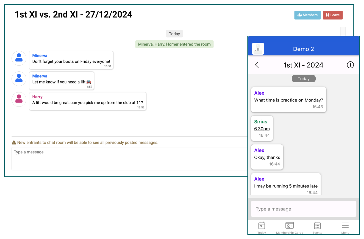
Task: Click the Today date badge in the desktop chat
Action: pyautogui.click(x=174, y=34)
